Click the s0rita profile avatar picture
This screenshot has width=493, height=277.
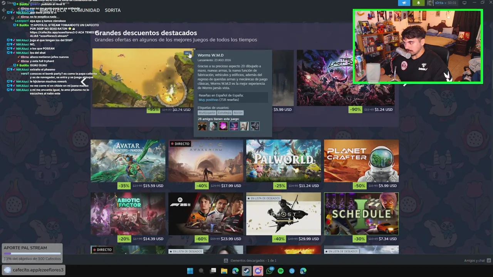(430, 3)
